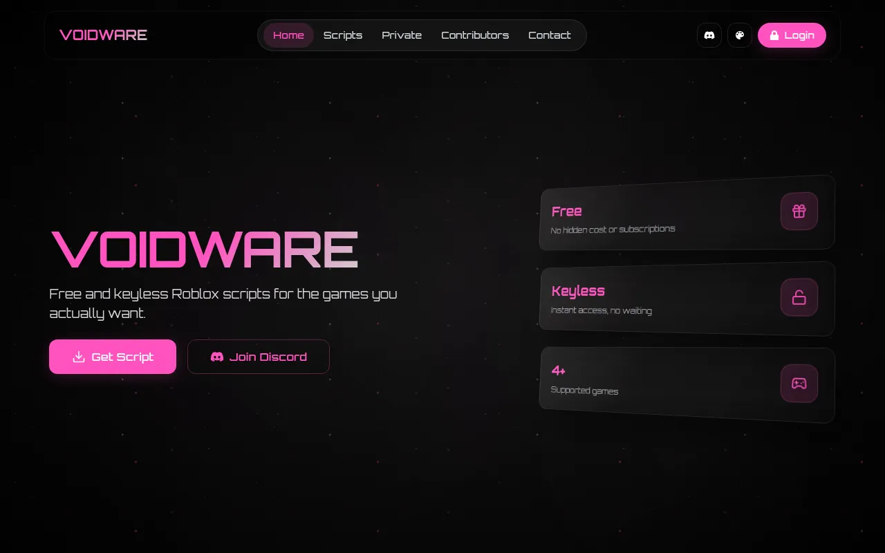885x553 pixels.
Task: Go to the Home nav tab
Action: 288,35
